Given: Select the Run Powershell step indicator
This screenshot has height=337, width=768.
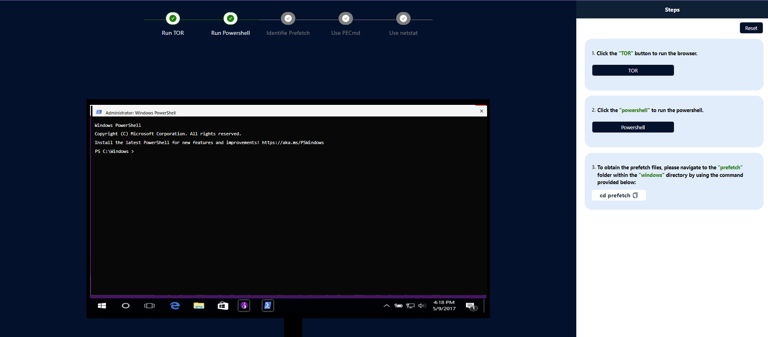Looking at the screenshot, I should (x=231, y=18).
